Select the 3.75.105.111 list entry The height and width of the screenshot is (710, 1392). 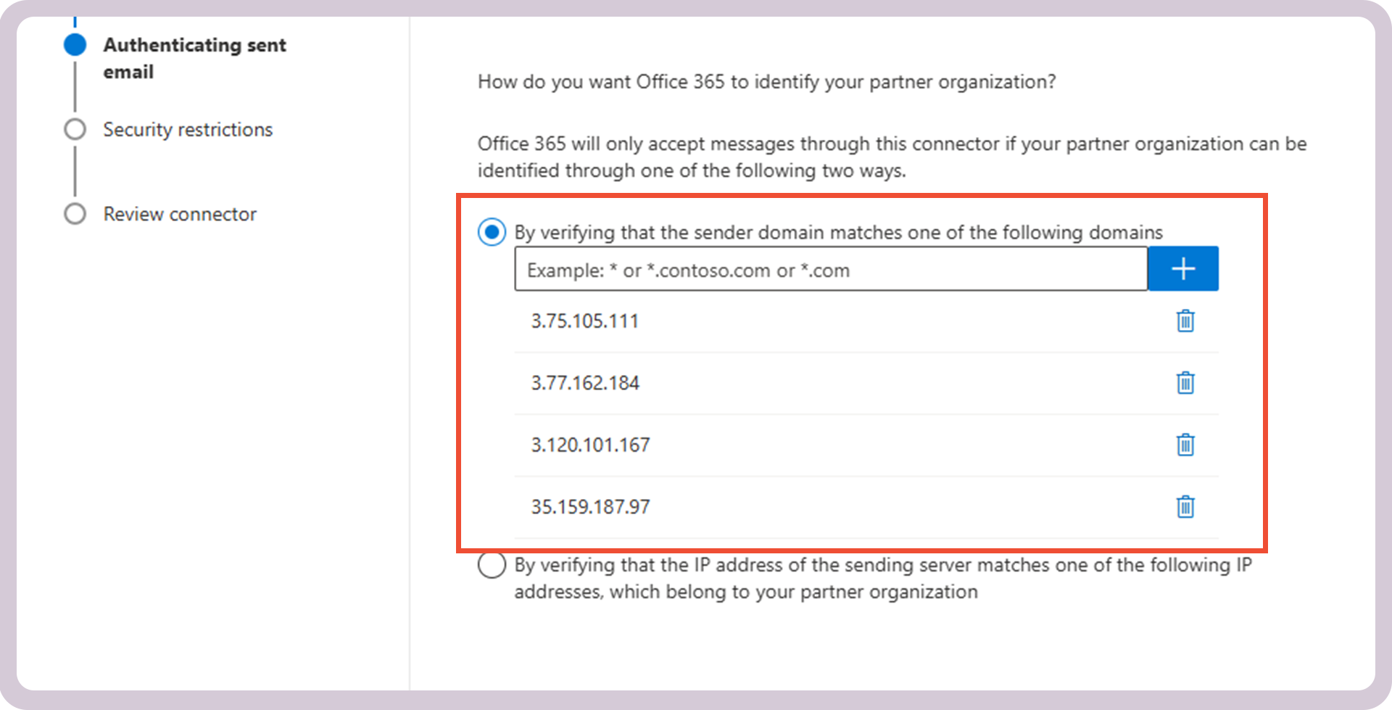[584, 321]
